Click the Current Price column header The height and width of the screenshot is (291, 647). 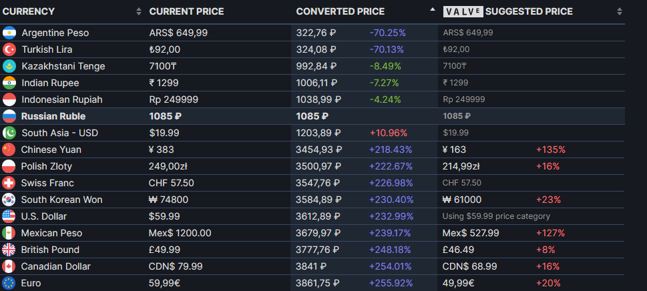(186, 11)
